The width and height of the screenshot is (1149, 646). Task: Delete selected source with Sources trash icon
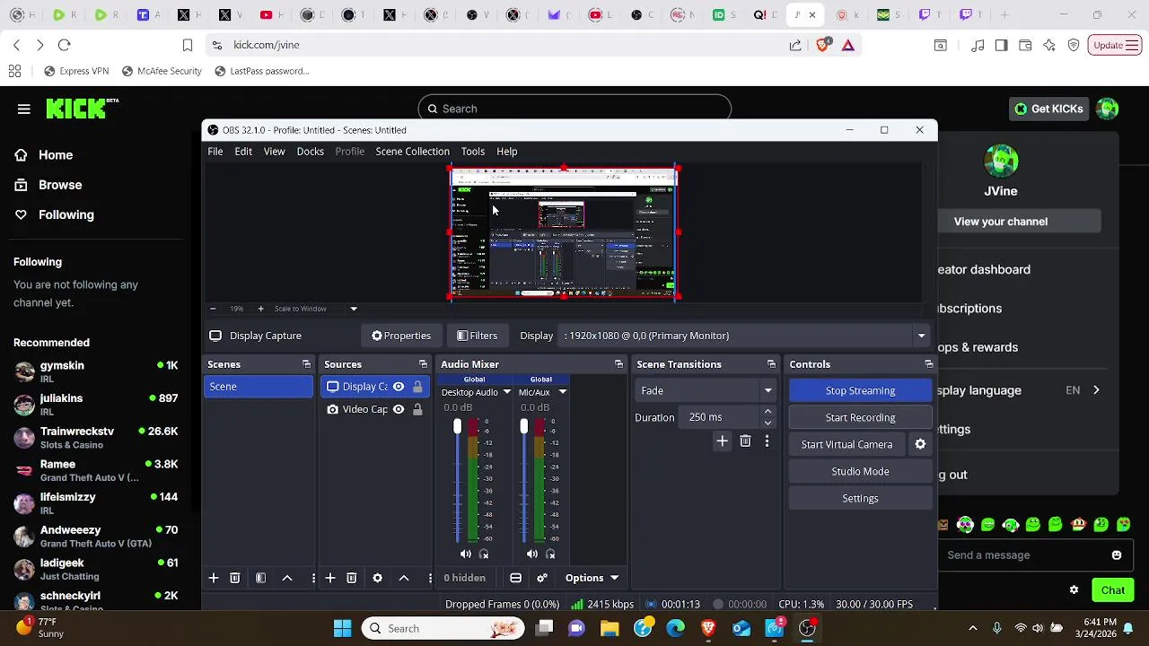click(x=352, y=578)
